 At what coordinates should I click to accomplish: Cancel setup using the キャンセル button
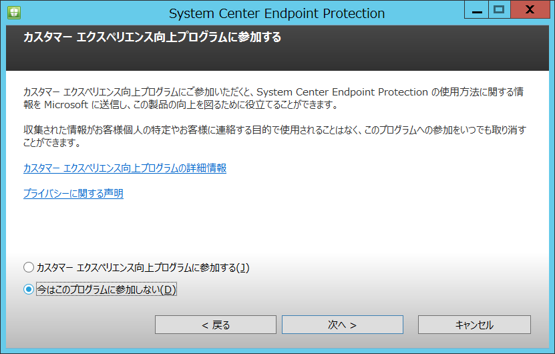pos(474,325)
